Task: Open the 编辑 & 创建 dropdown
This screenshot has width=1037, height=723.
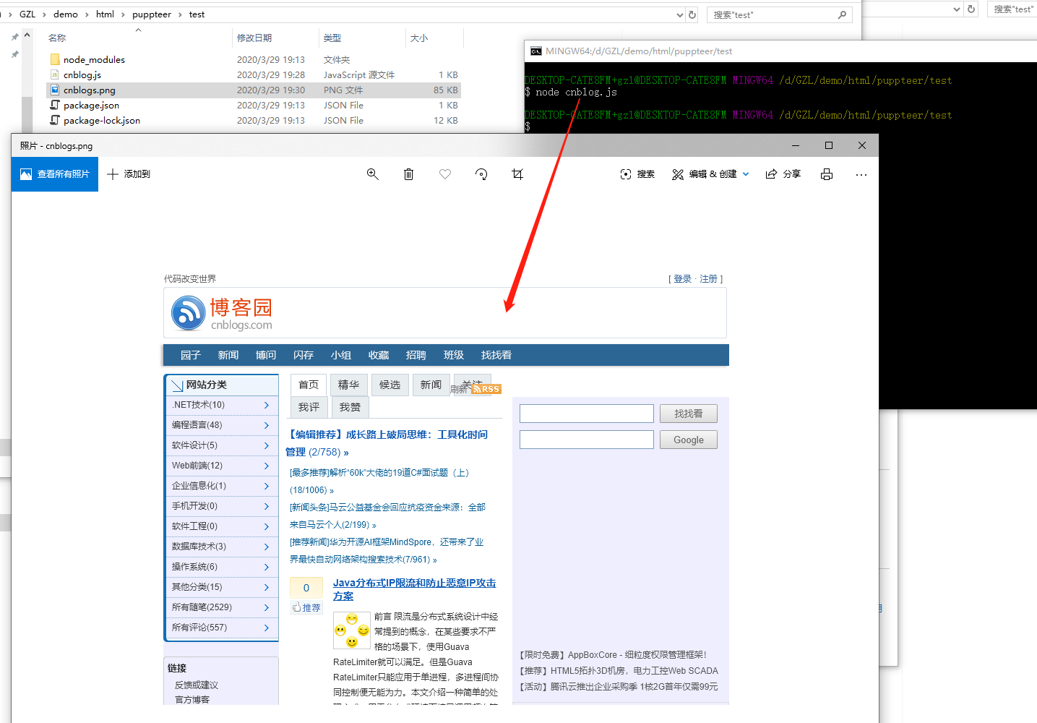Action: pyautogui.click(x=711, y=174)
